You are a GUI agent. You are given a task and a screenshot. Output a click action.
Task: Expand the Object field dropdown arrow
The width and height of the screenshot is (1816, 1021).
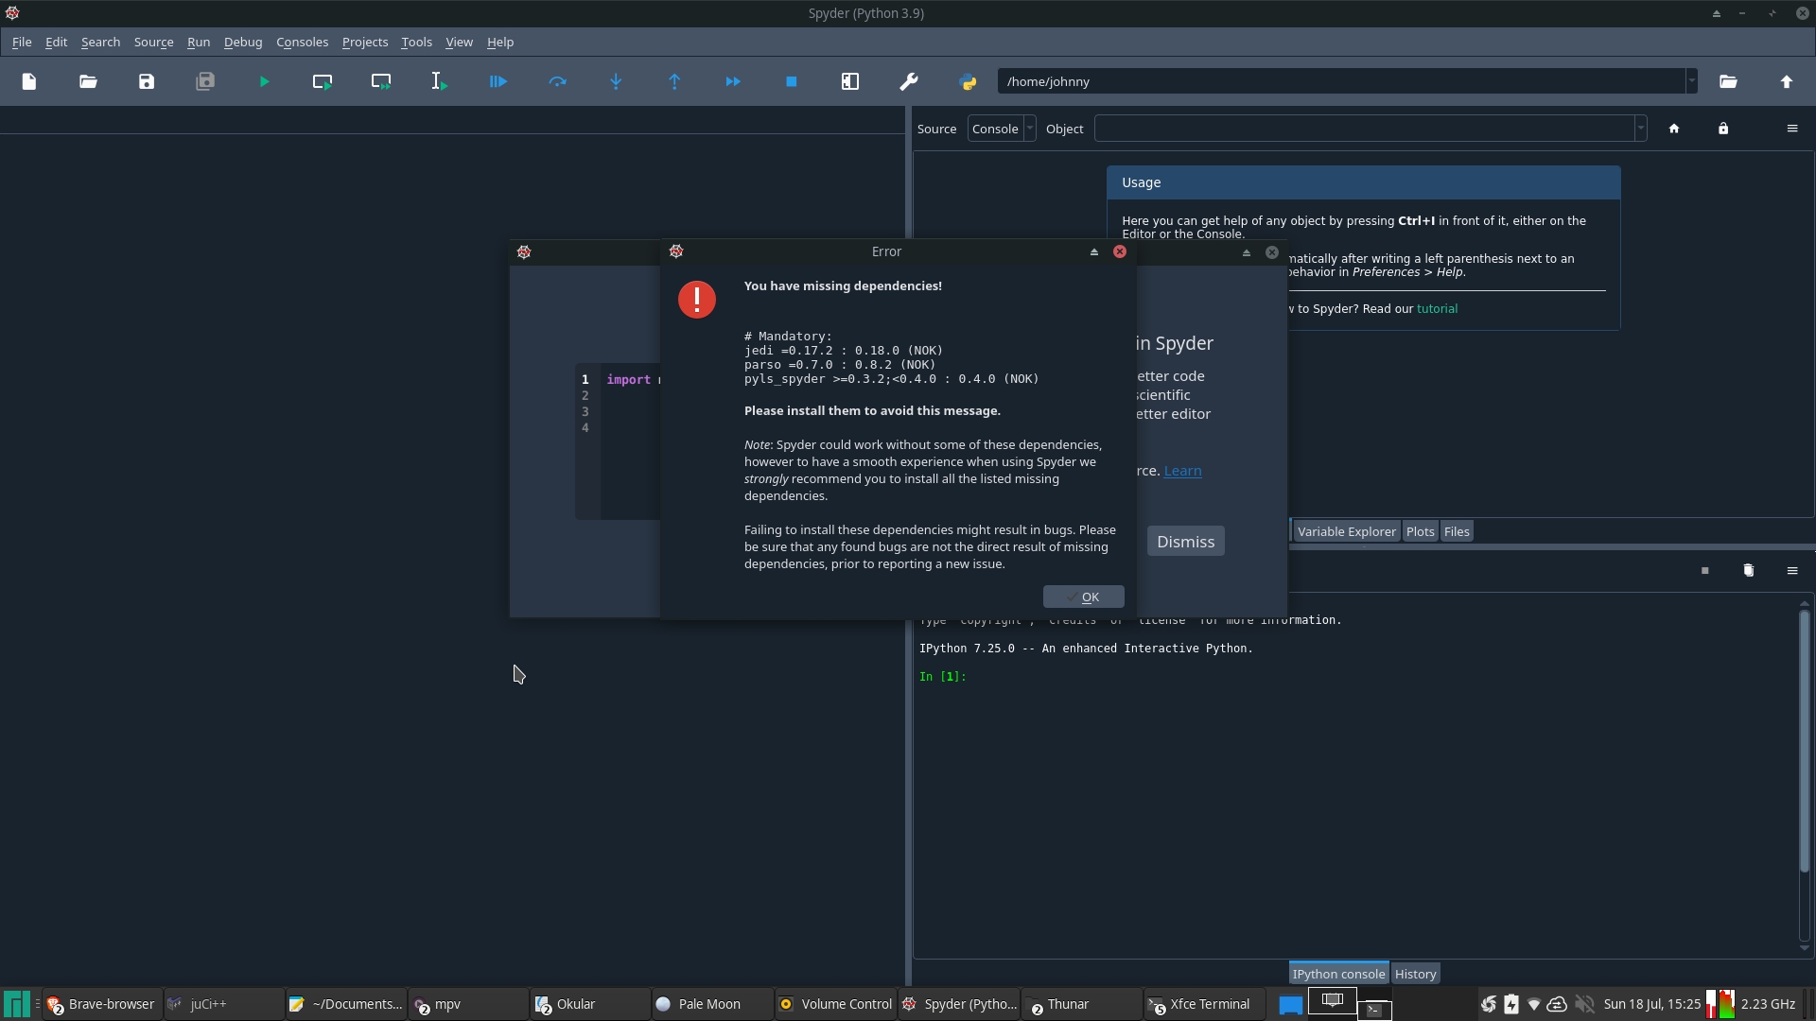(x=1641, y=129)
